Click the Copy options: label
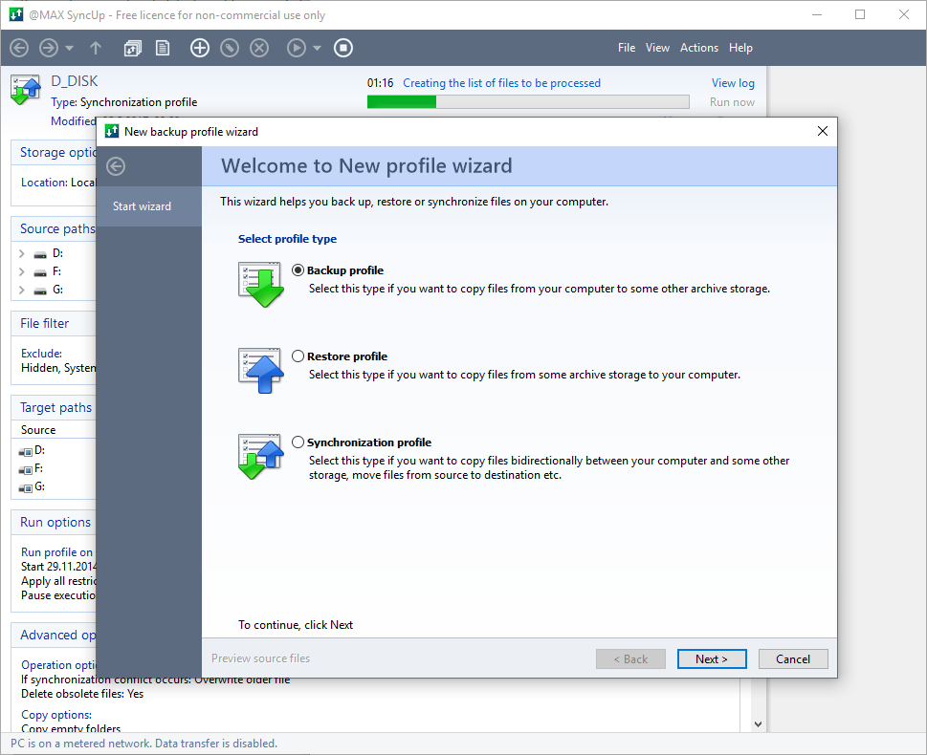The image size is (927, 755). coord(56,715)
